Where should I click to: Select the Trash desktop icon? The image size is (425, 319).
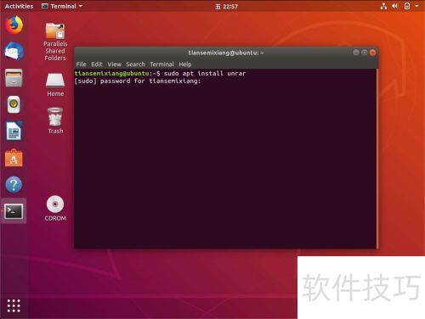pyautogui.click(x=55, y=120)
